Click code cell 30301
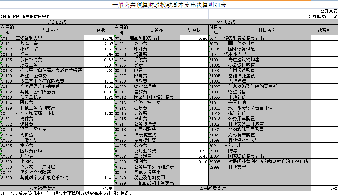The height and width of the screenshot is (196, 338). 8,119
